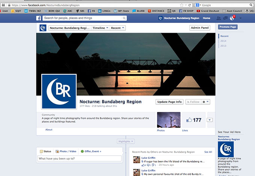Expand the dropdown arrow beside Likes box
This screenshot has height=176, width=255.
tap(210, 120)
